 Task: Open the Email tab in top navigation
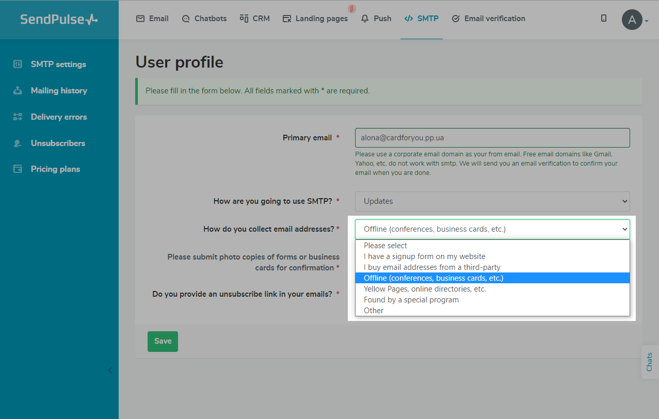click(152, 19)
